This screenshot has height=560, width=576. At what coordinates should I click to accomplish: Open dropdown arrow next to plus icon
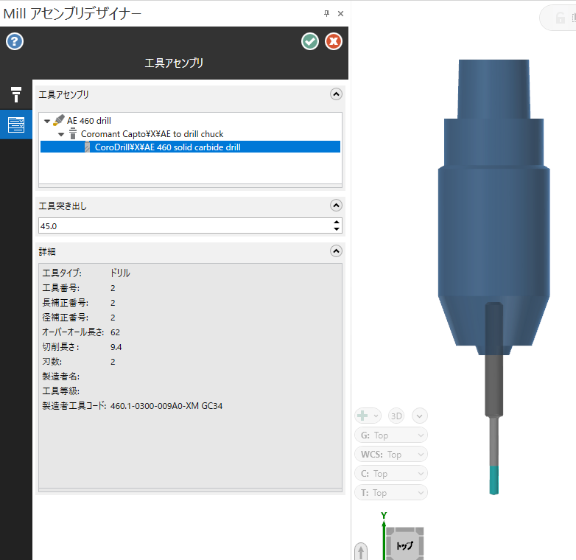tap(376, 416)
